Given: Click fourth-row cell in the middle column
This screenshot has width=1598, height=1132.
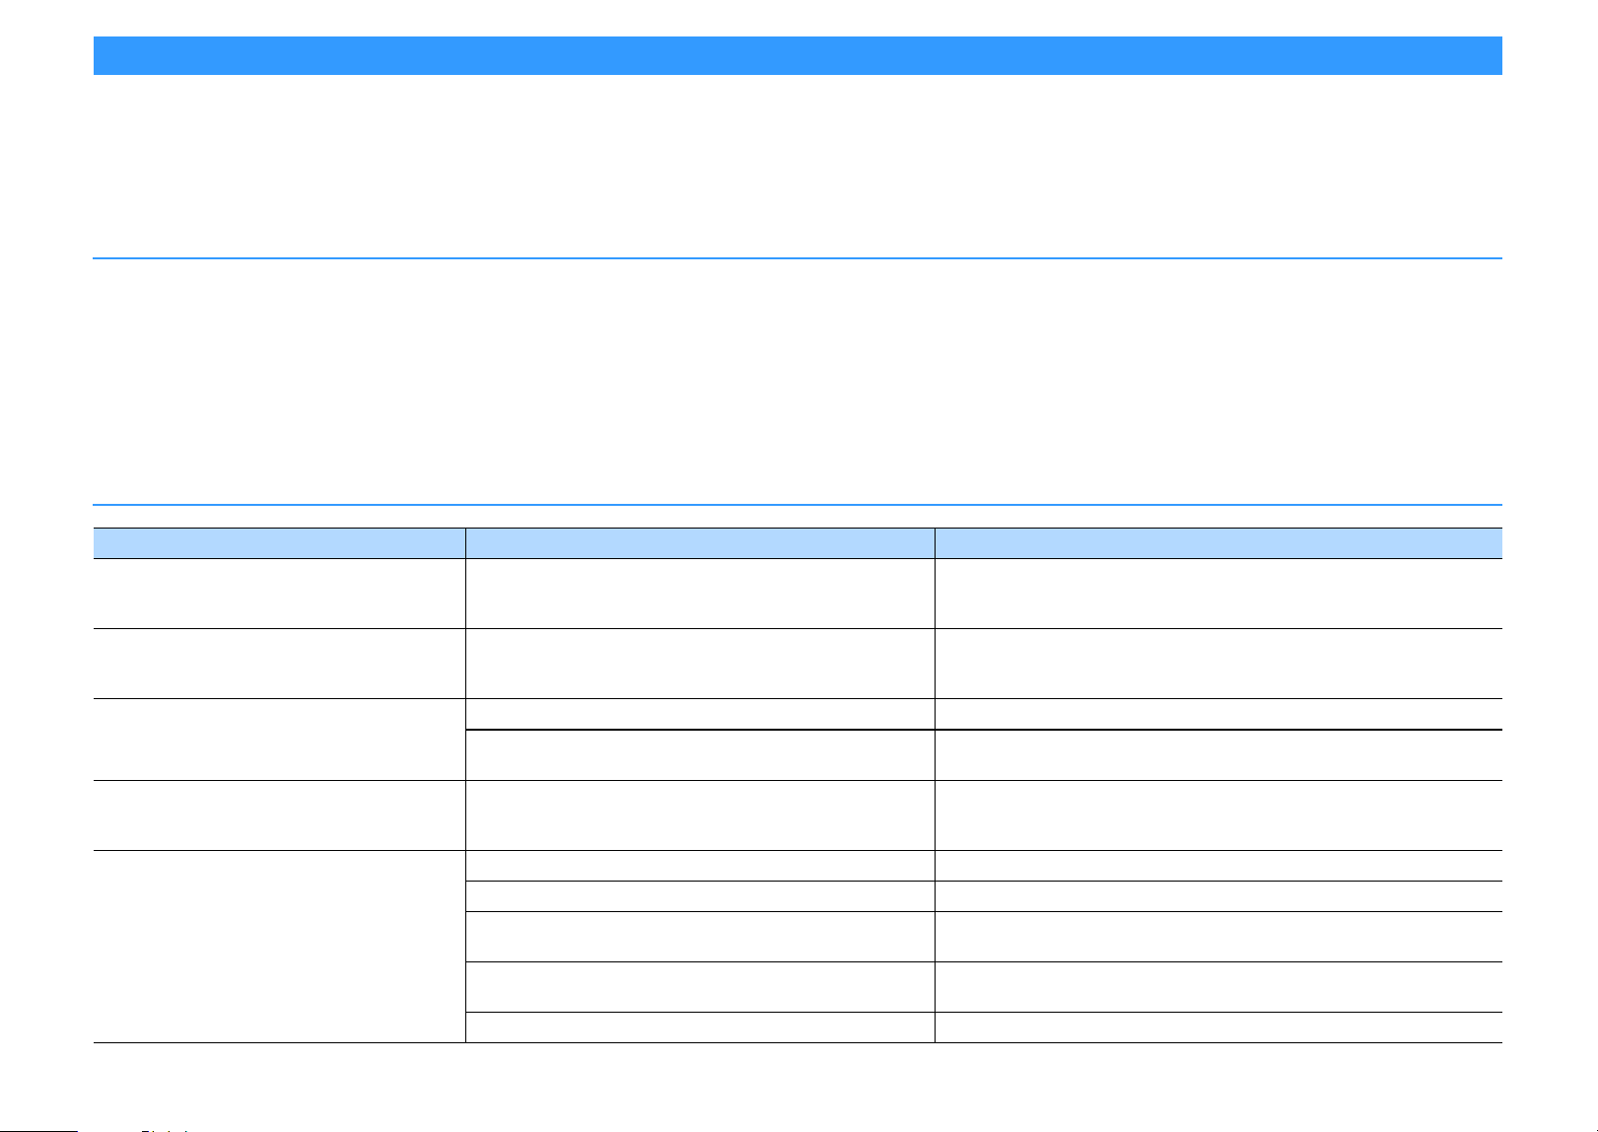Looking at the screenshot, I should point(700,815).
